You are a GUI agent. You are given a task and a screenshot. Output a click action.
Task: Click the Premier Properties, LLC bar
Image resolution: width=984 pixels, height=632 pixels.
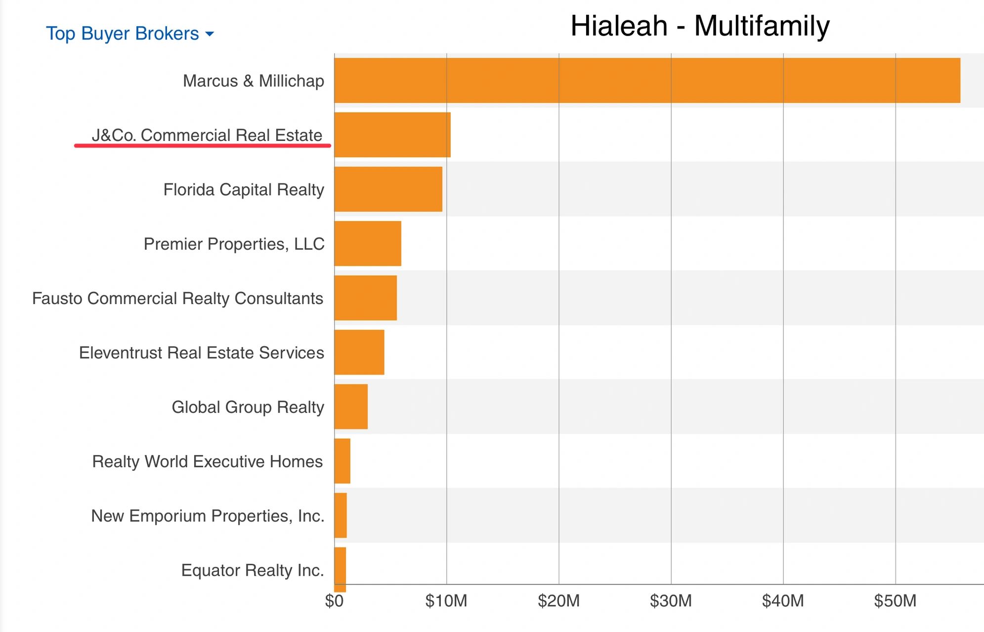click(368, 244)
